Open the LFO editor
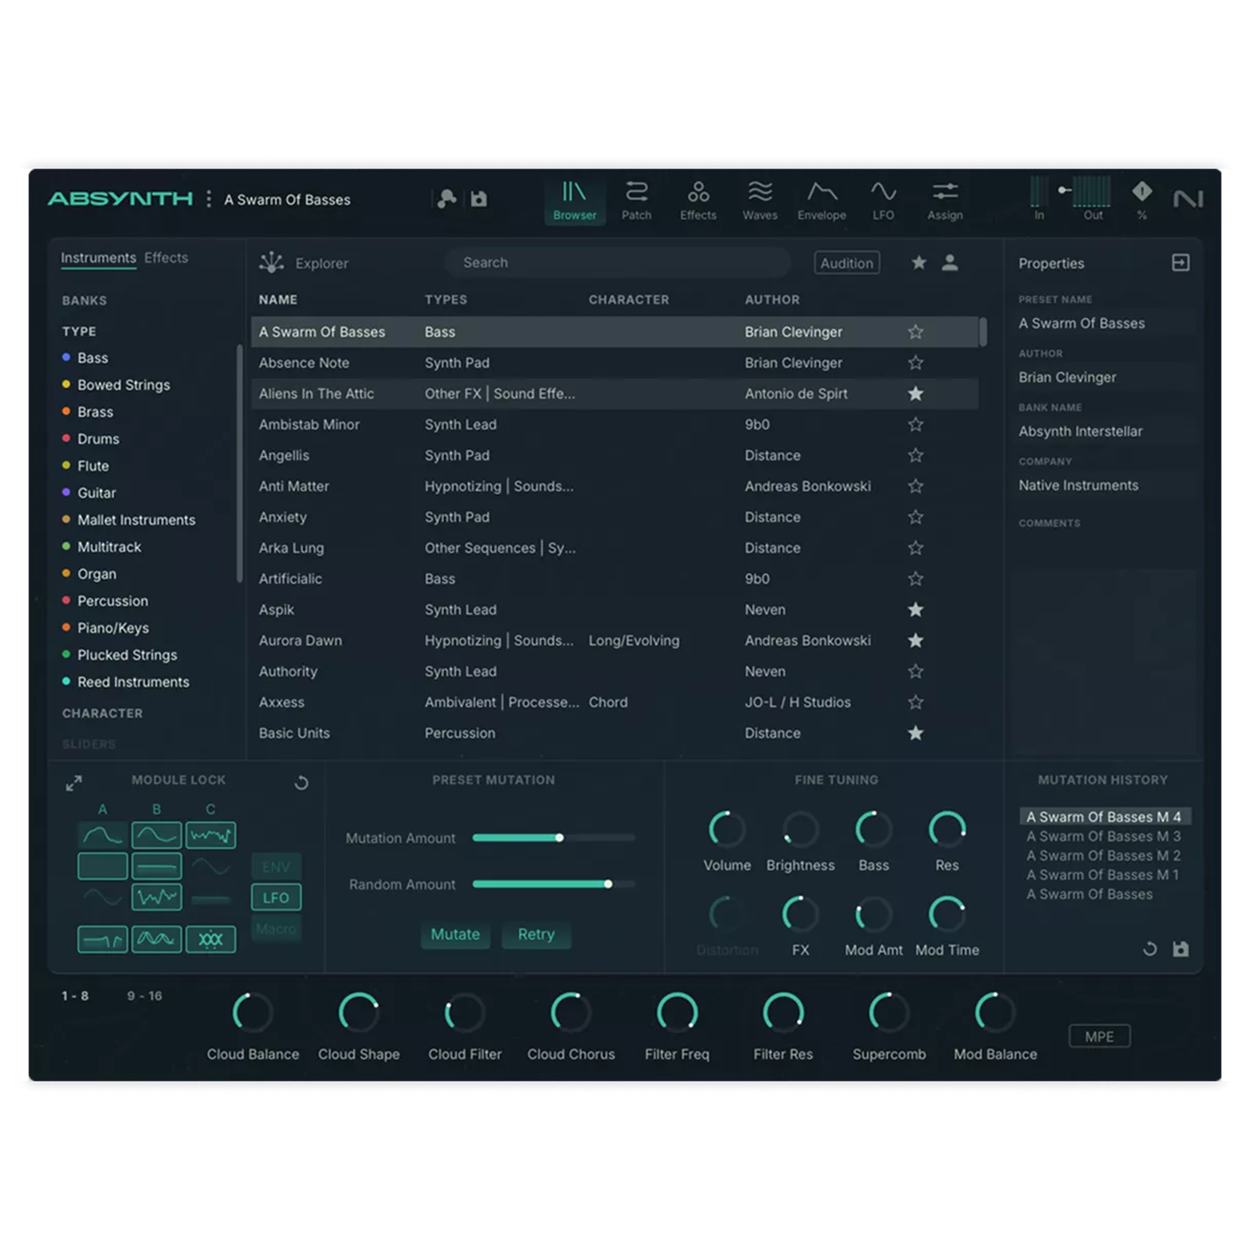 [883, 200]
